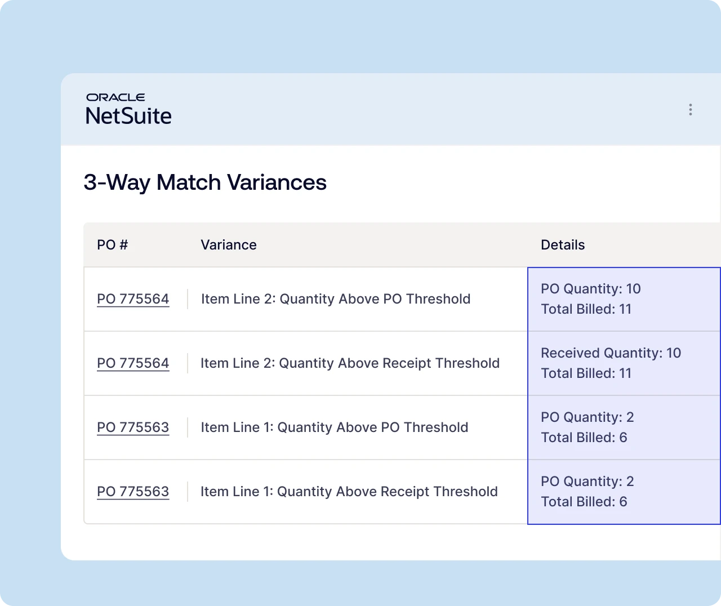
Task: Choose Item Line 1: Quantity Above Receipt Threshold
Action: (349, 492)
